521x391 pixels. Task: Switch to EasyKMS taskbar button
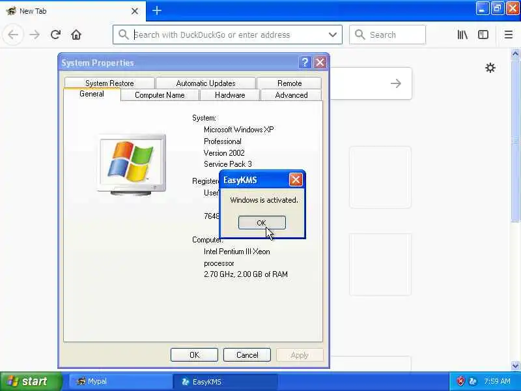pos(225,381)
